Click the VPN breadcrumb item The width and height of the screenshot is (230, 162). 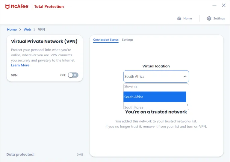click(41, 29)
